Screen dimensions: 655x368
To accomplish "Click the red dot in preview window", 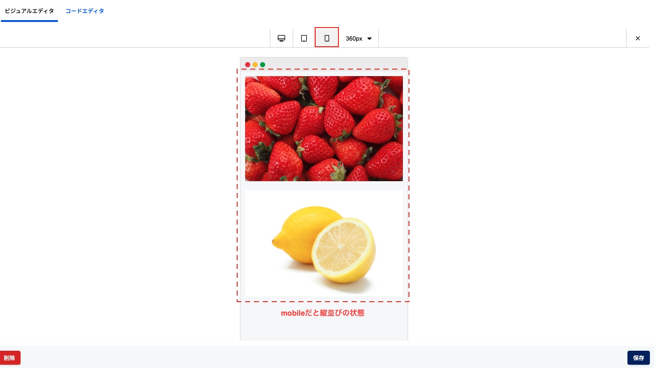I will pos(248,64).
